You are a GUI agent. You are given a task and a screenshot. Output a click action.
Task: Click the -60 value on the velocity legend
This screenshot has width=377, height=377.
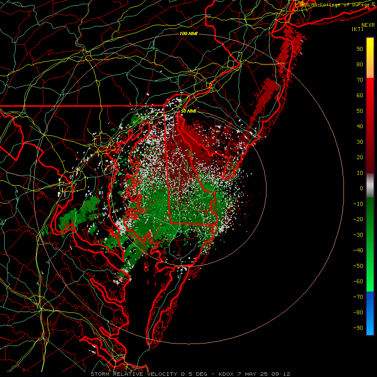point(358,281)
